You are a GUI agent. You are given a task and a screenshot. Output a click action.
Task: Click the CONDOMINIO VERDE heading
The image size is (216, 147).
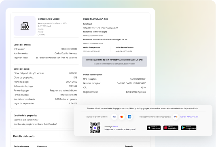(x=49, y=19)
